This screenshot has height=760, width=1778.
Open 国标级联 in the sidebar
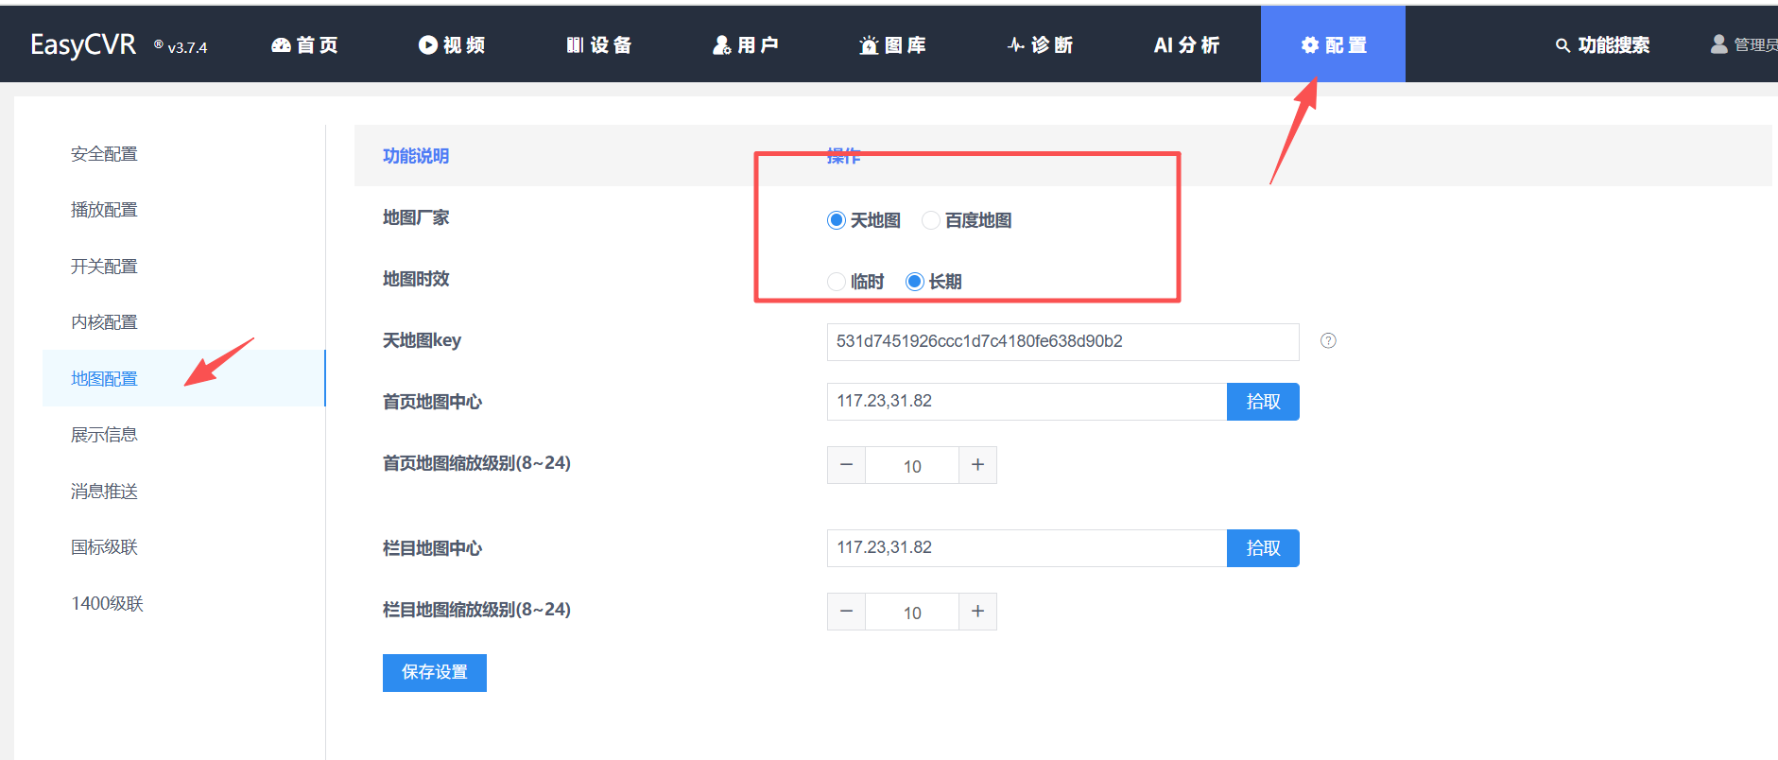coord(104,547)
